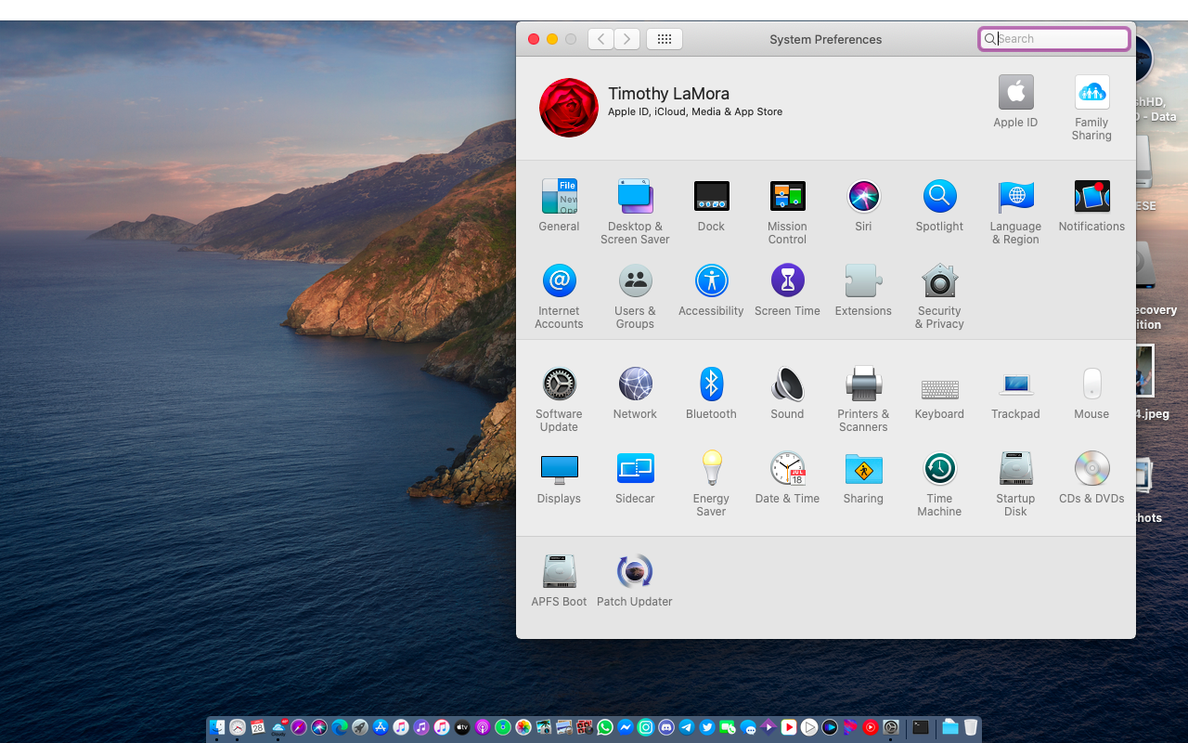The image size is (1188, 743).
Task: Click the rose profile picture
Action: pos(569,108)
